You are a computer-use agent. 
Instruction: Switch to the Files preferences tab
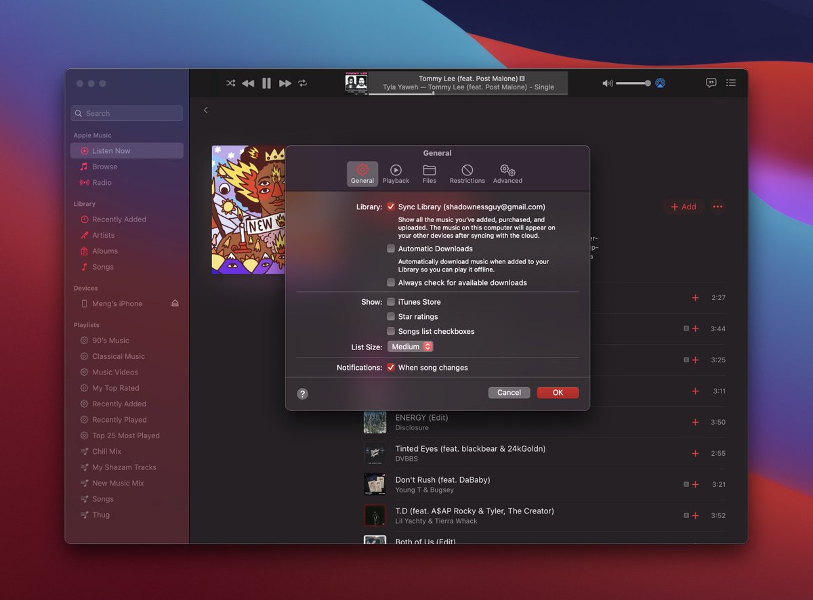430,173
